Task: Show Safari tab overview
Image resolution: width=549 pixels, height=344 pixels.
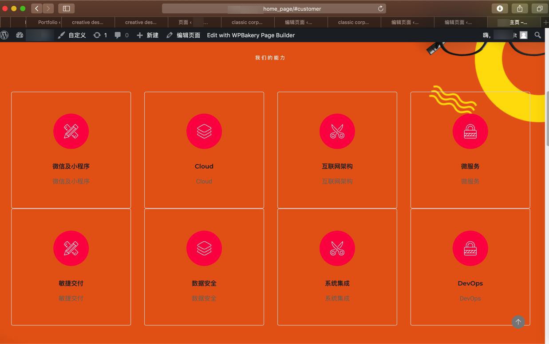Action: coord(540,8)
